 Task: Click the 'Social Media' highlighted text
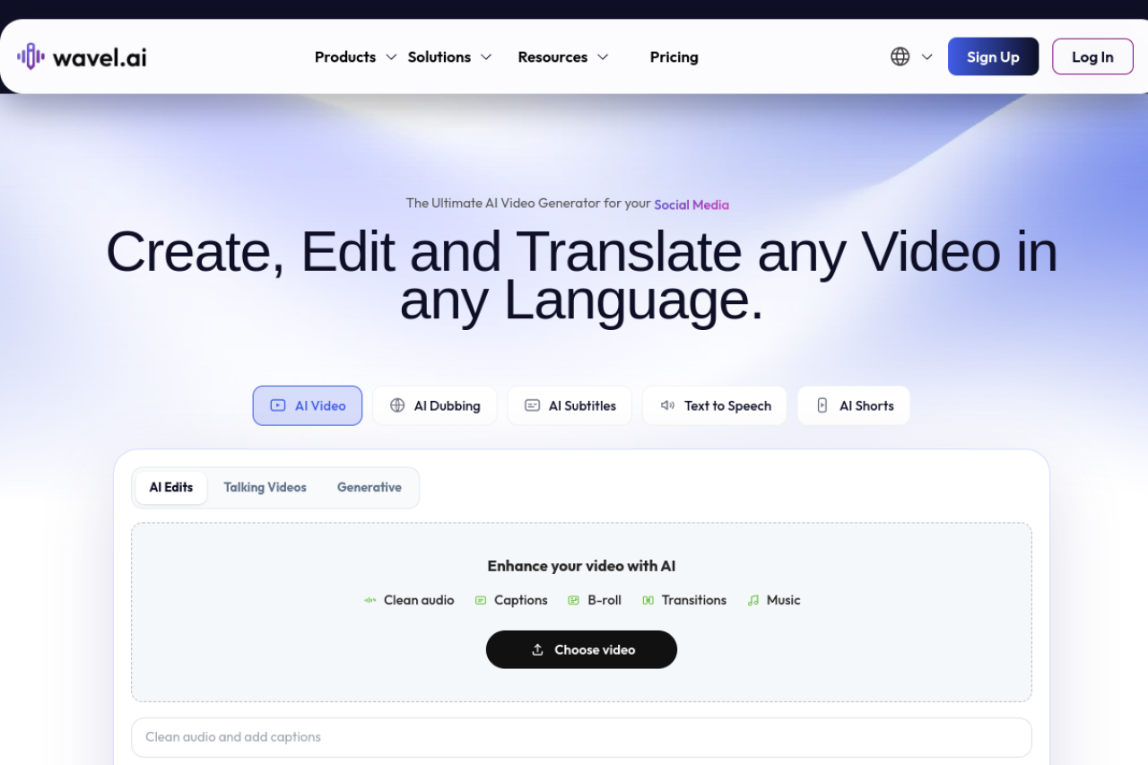[x=691, y=204]
